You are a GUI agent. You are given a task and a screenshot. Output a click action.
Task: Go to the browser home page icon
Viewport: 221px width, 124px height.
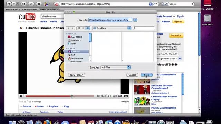point(39,4)
